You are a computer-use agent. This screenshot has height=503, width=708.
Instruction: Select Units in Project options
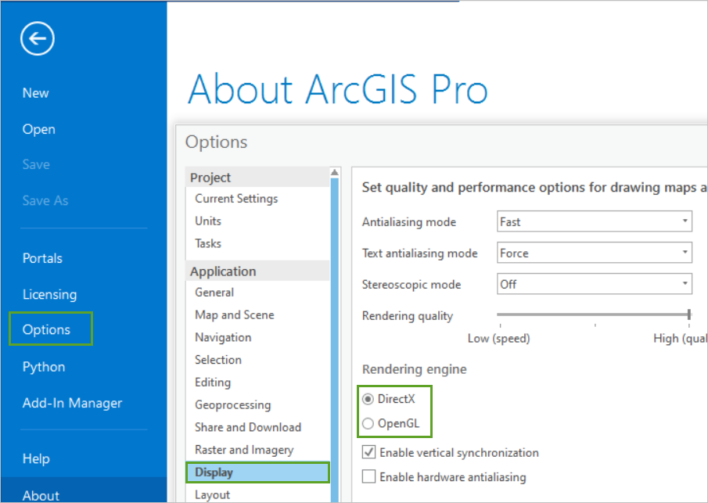click(208, 221)
